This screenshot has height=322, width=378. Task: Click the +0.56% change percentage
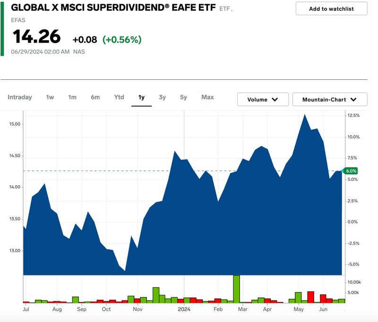click(x=122, y=40)
